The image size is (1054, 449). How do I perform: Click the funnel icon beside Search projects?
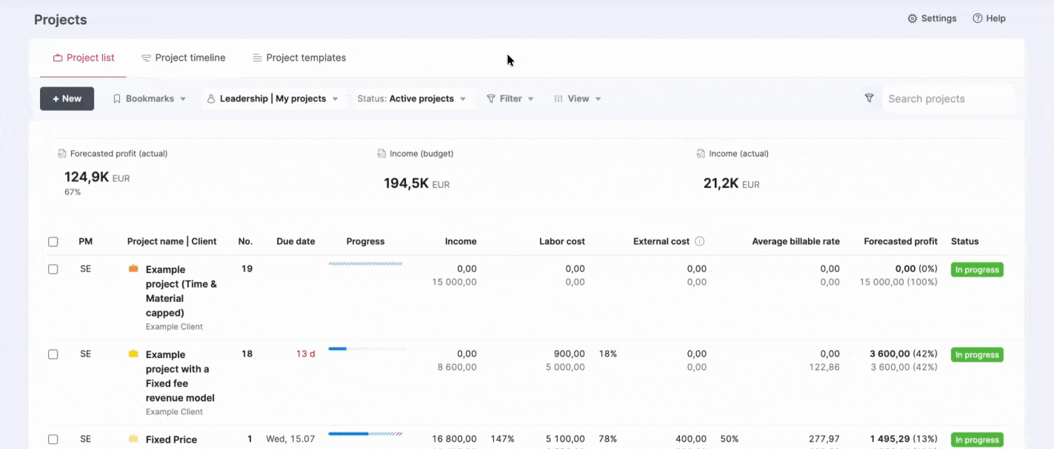pos(869,99)
